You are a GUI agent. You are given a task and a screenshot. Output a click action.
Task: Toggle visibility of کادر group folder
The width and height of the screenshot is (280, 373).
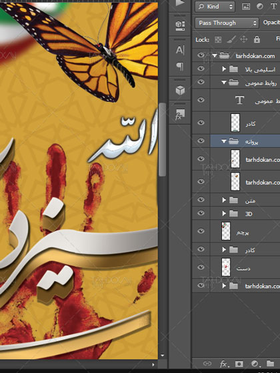pos(201,249)
